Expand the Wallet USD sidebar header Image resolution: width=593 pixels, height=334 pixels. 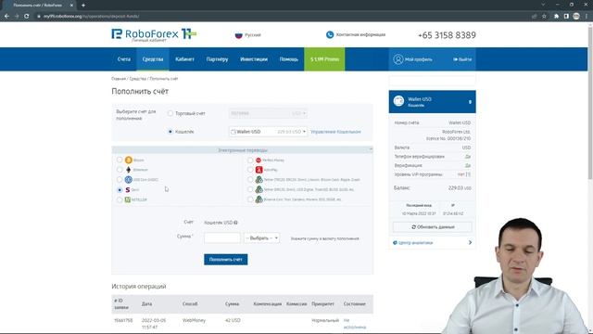coord(470,102)
